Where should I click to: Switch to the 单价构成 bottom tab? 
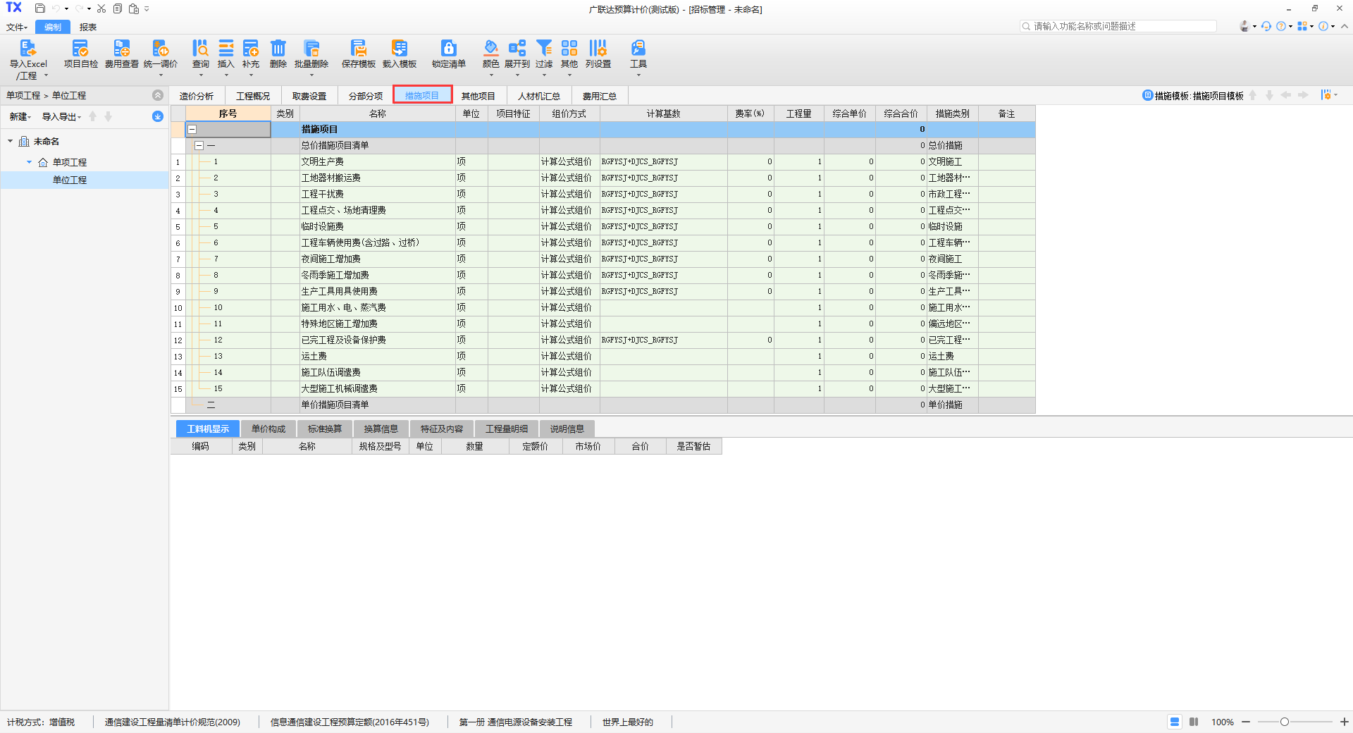pos(268,429)
